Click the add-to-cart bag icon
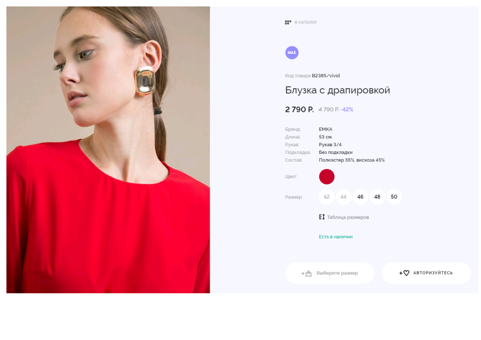Viewport: 481px width, 340px height. pos(307,274)
